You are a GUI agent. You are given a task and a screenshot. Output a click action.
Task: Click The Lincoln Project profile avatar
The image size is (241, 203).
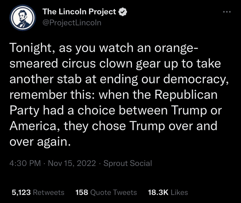tap(23, 18)
